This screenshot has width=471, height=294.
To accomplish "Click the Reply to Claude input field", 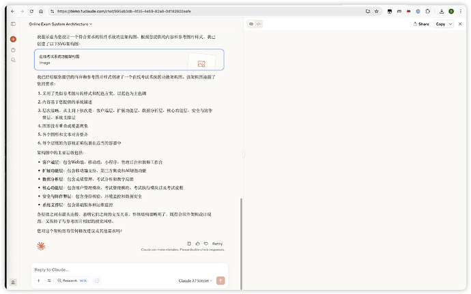I will pos(129,269).
